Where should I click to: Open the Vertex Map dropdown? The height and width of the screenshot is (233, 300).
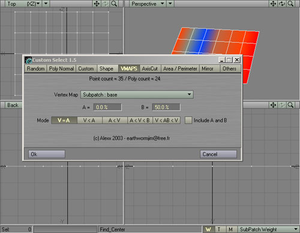137,95
